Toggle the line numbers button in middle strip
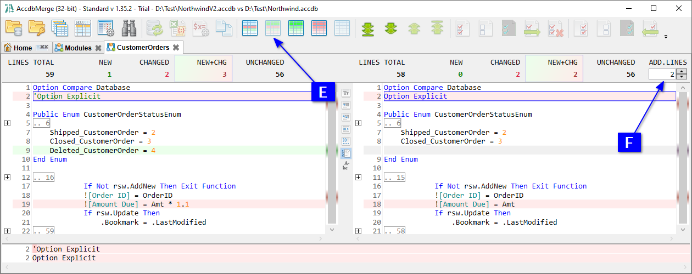This screenshot has height=274, width=692. pos(346,153)
